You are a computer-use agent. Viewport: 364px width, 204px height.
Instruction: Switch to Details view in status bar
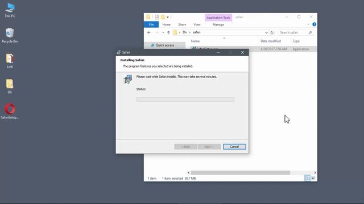click(x=307, y=178)
